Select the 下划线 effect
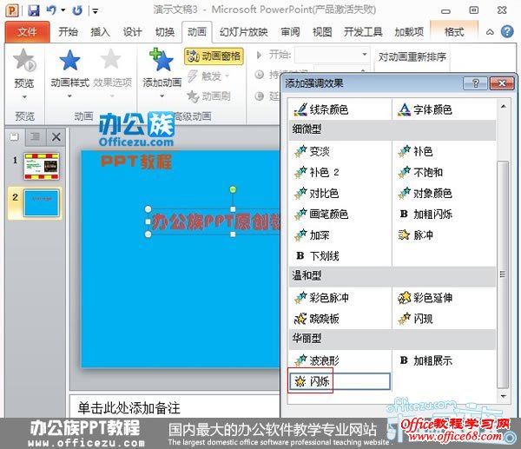Screen dimensions: 521x449 pos(340,255)
